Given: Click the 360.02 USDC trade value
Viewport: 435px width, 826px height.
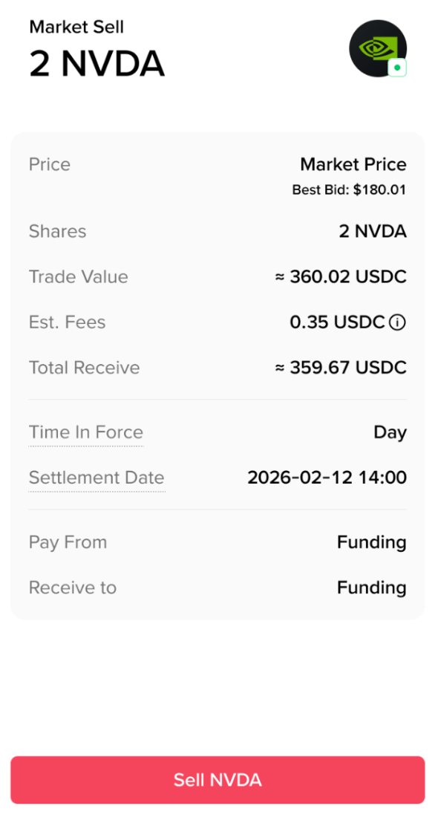Looking at the screenshot, I should 341,276.
